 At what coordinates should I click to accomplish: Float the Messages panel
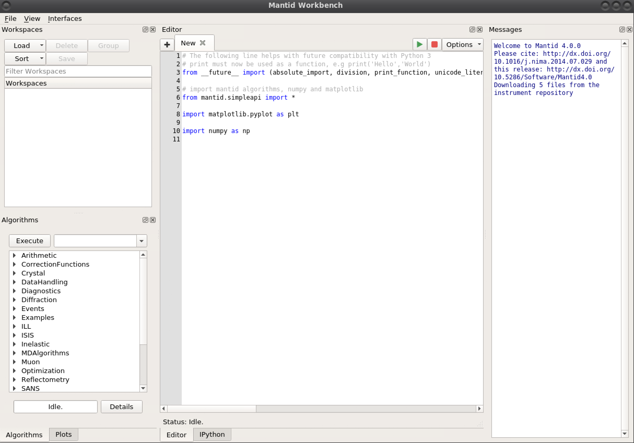622,29
